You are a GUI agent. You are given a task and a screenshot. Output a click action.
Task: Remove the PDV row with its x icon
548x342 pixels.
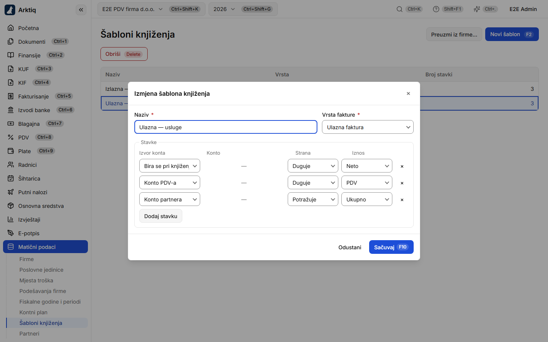pyautogui.click(x=402, y=183)
